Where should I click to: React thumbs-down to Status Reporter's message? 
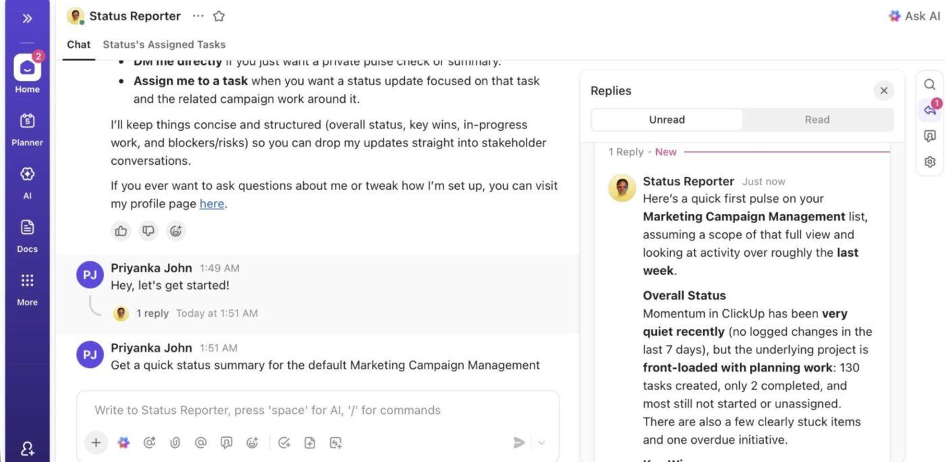(148, 230)
